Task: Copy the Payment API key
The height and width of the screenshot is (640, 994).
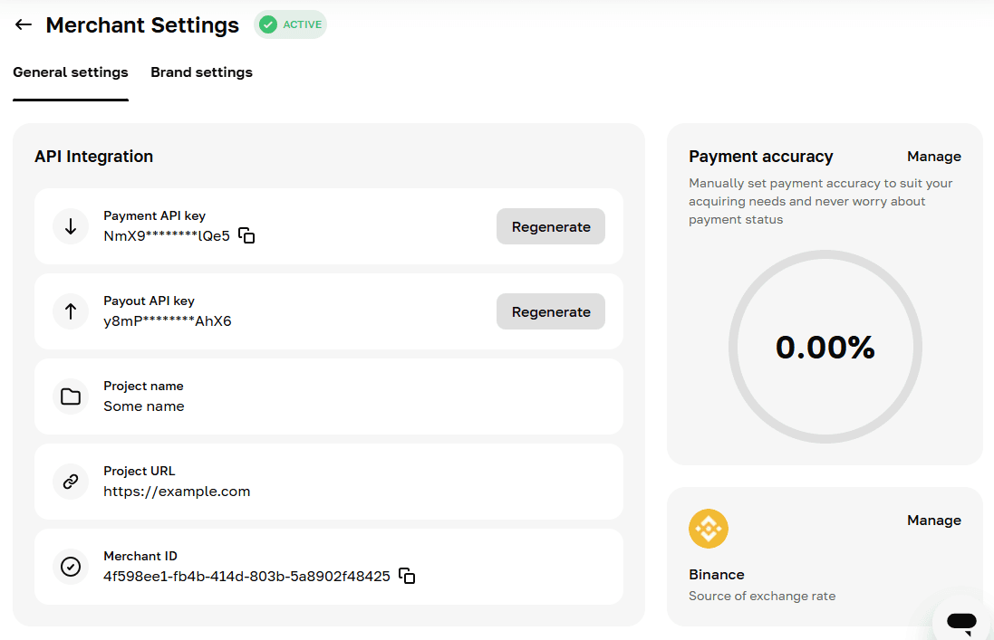Action: 246,235
